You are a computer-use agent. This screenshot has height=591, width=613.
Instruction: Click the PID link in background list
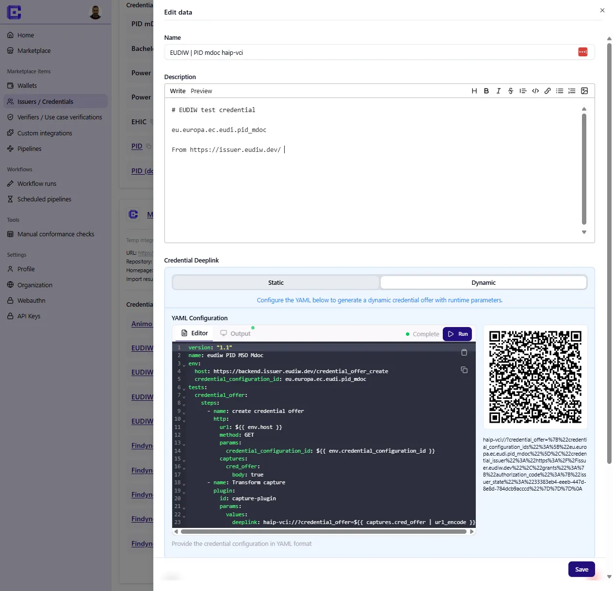click(x=137, y=146)
